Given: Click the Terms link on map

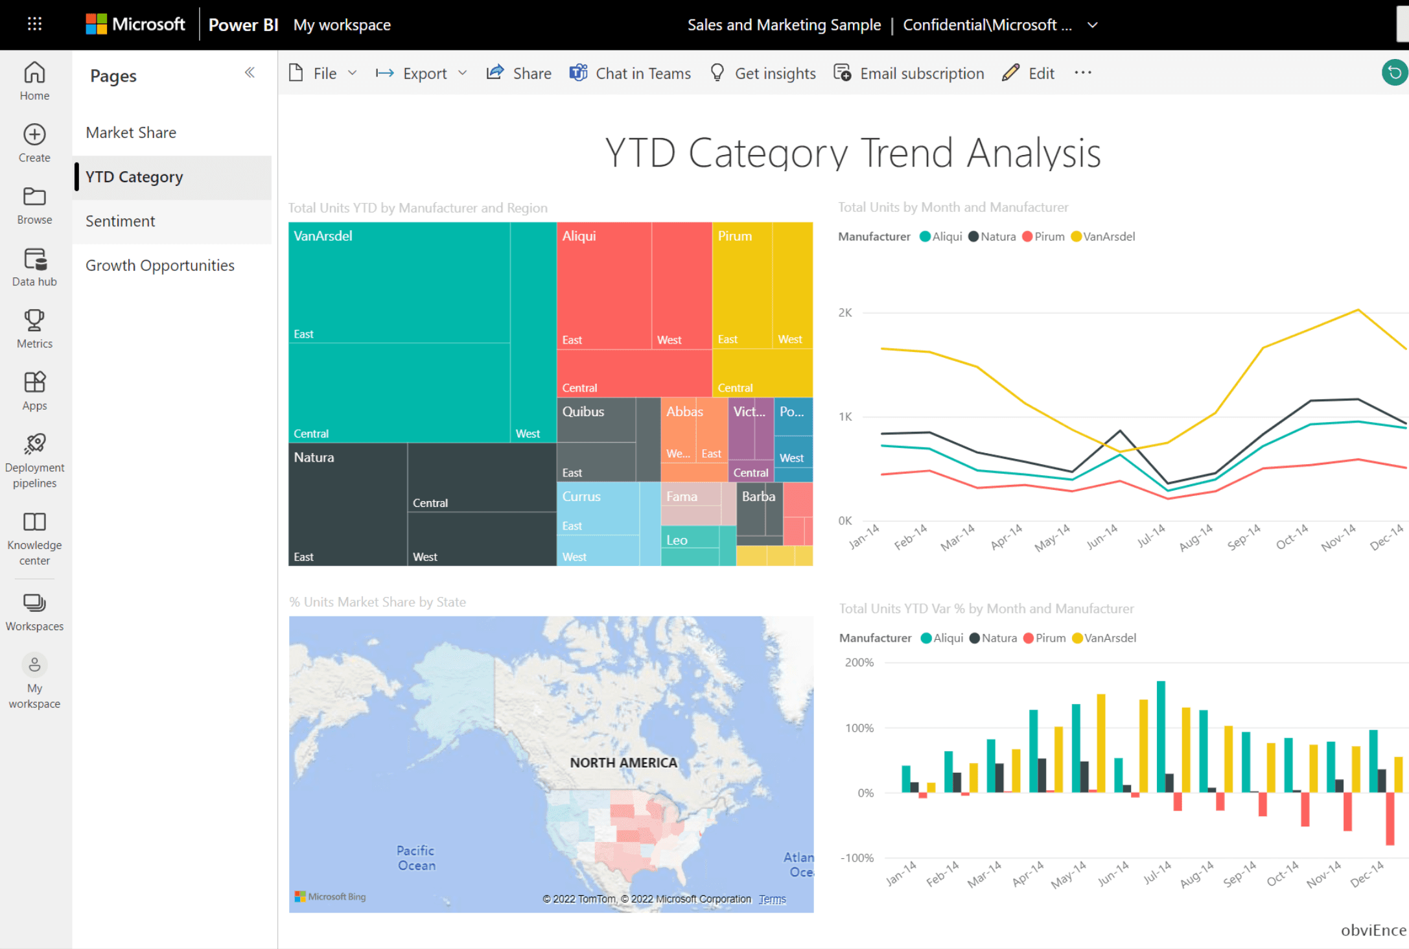Looking at the screenshot, I should 772,899.
